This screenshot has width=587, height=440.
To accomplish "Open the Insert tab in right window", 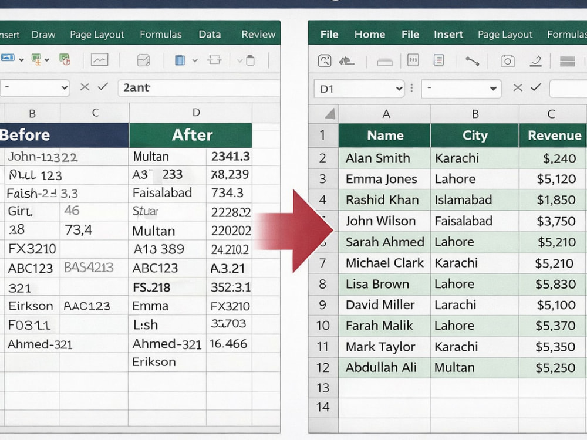I will (x=448, y=35).
